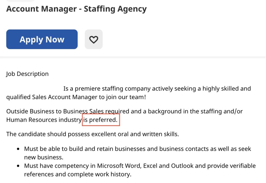Click the second bullet point marker
Screen dimensions: 266x183
[18, 166]
